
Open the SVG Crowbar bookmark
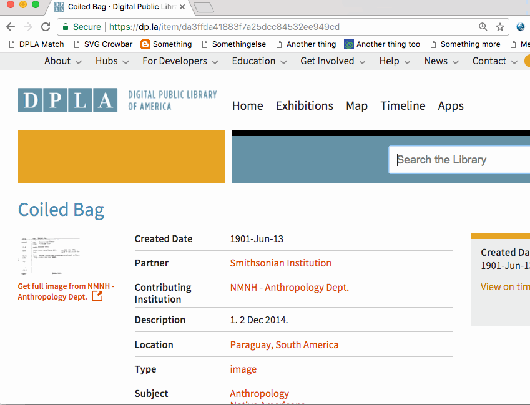point(103,44)
